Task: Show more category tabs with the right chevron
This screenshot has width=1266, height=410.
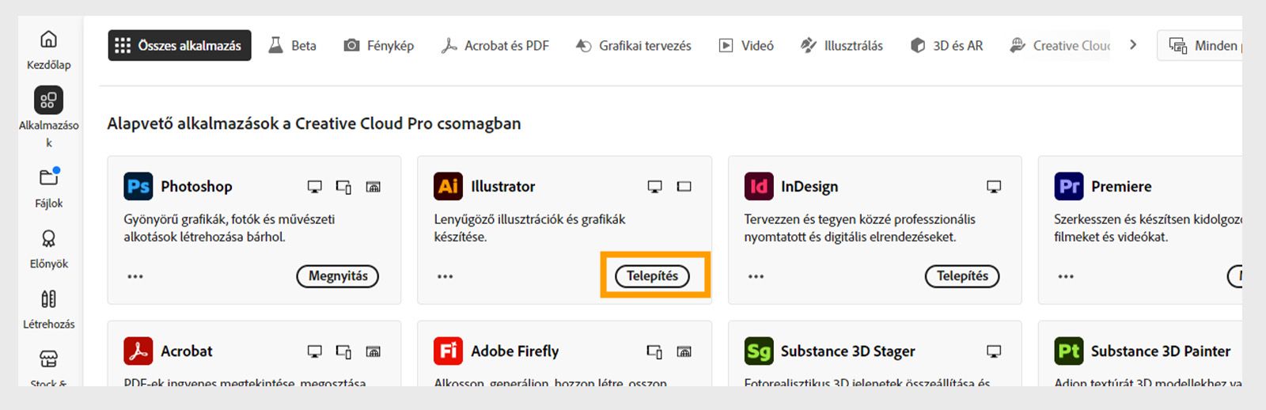Action: point(1133,45)
